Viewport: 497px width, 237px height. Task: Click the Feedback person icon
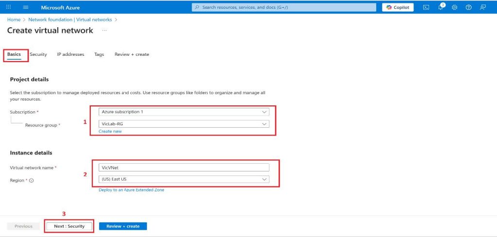(x=483, y=7)
